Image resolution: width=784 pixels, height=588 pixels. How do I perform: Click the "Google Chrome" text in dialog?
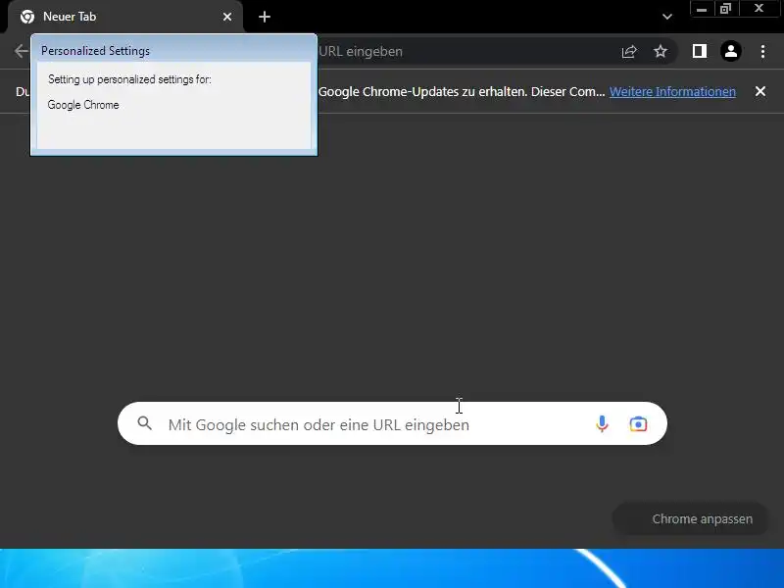(83, 105)
